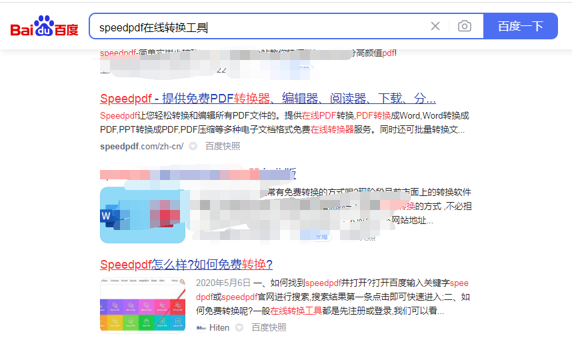Open result titled Speedpdf怎么样?如何免费转换?
572x342 pixels.
click(187, 265)
